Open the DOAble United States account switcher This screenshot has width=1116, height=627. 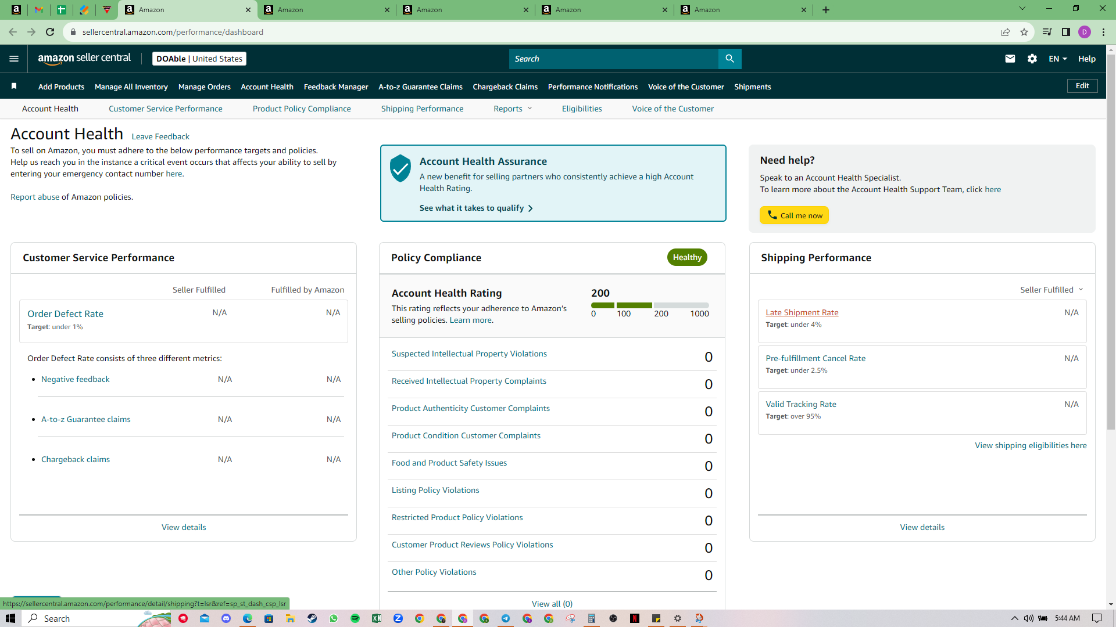click(199, 59)
